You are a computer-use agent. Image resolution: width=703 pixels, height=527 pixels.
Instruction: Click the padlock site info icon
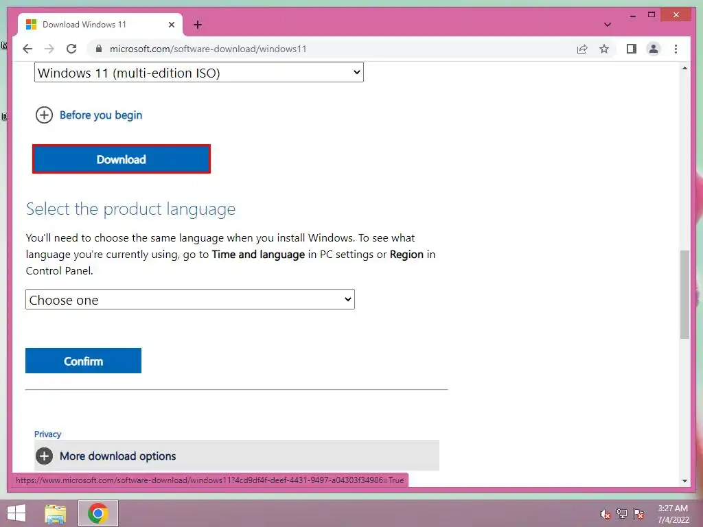(x=99, y=49)
